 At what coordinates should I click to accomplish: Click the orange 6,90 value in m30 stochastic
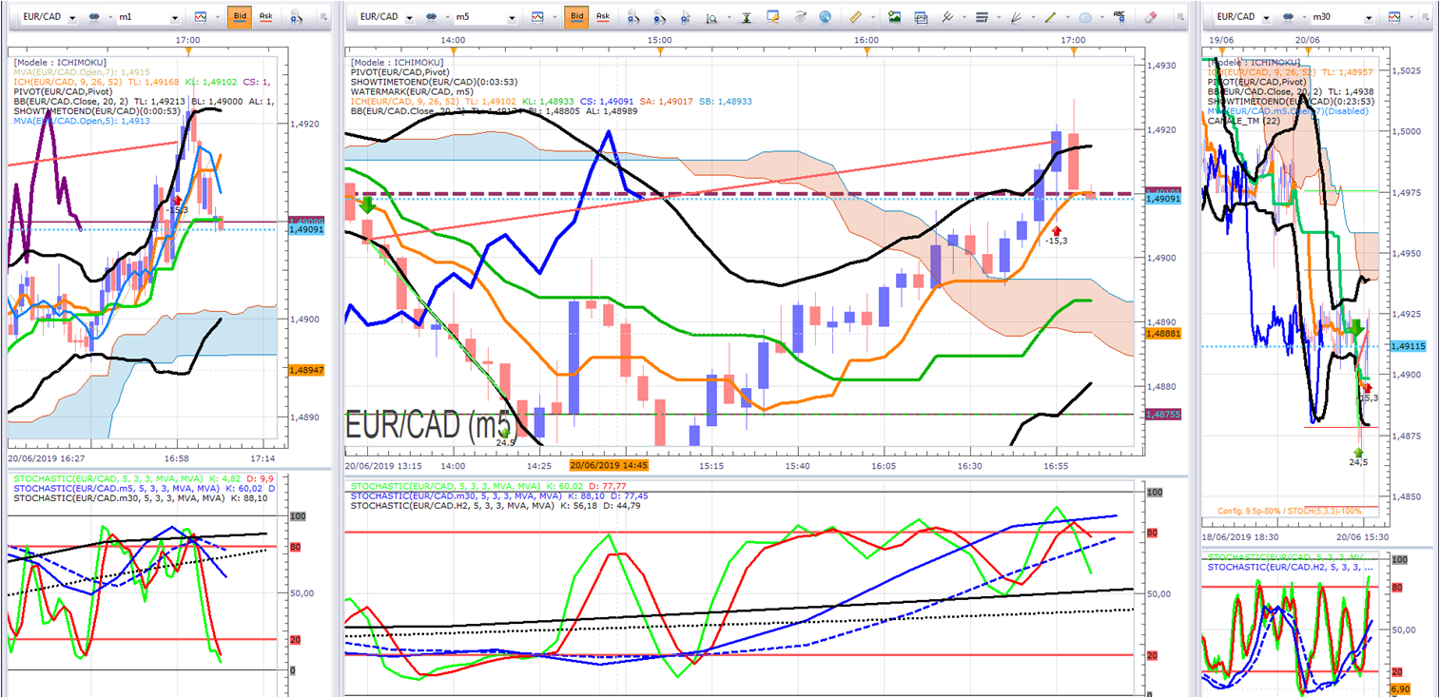pyautogui.click(x=1400, y=688)
